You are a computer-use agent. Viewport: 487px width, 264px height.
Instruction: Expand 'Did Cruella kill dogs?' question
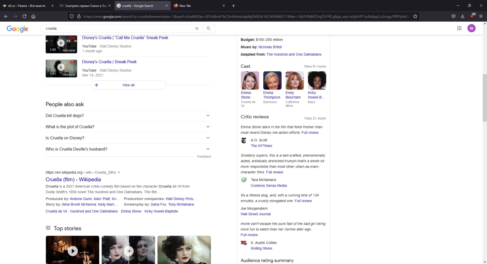(x=128, y=115)
